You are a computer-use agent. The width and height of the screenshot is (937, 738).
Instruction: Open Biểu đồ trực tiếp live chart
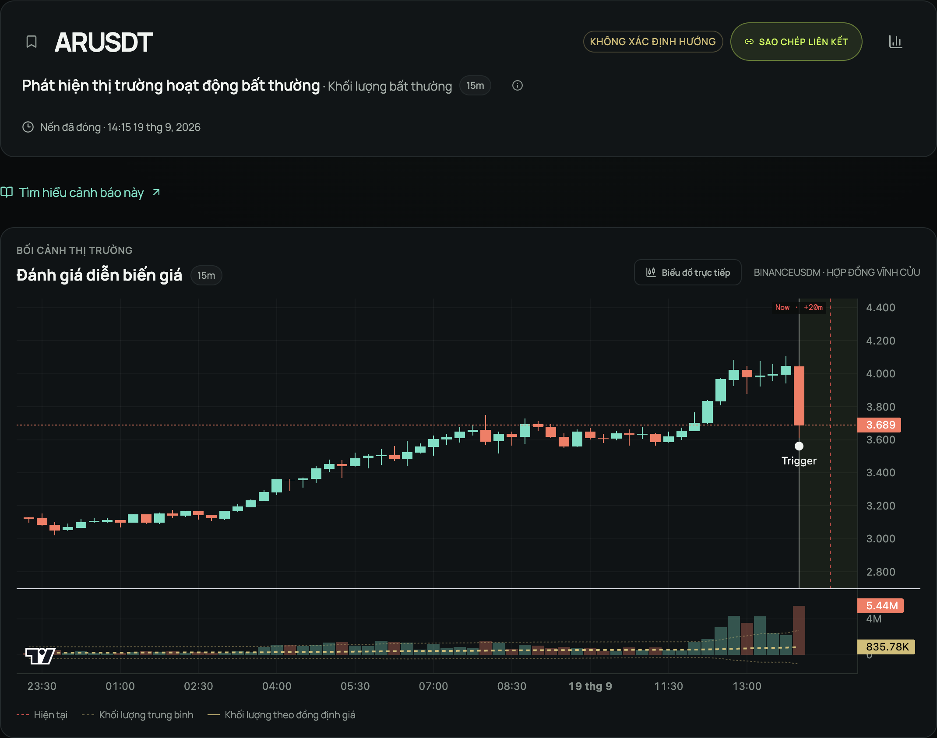click(x=687, y=272)
